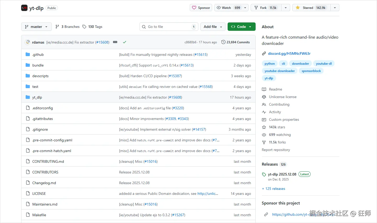
Task: Select the youtube-dl topic tag
Action: click(324, 64)
